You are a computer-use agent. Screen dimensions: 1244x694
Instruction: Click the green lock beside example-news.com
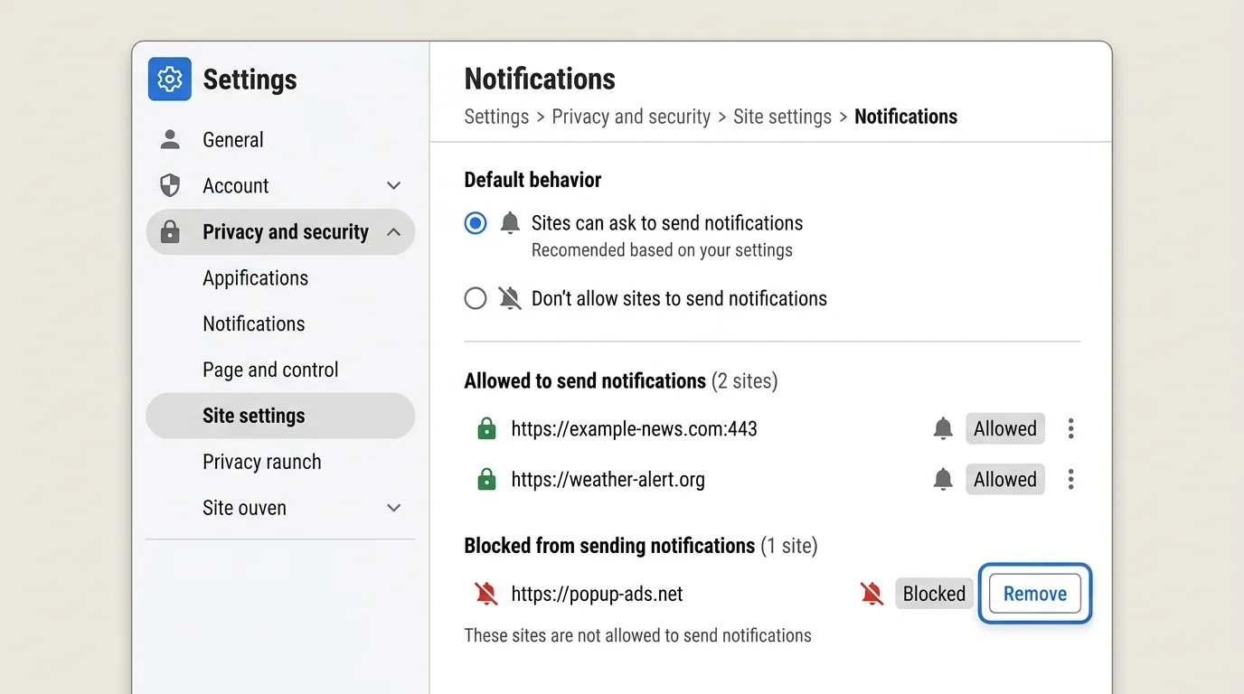[486, 428]
